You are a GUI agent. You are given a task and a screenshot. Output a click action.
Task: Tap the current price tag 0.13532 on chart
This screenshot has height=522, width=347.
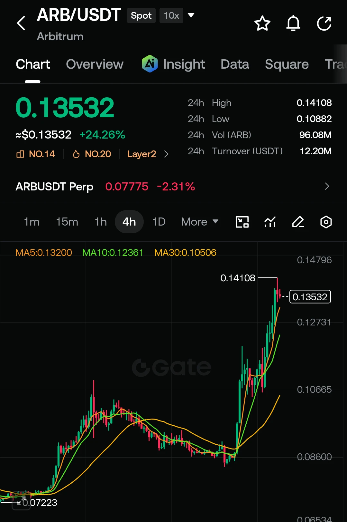point(310,297)
